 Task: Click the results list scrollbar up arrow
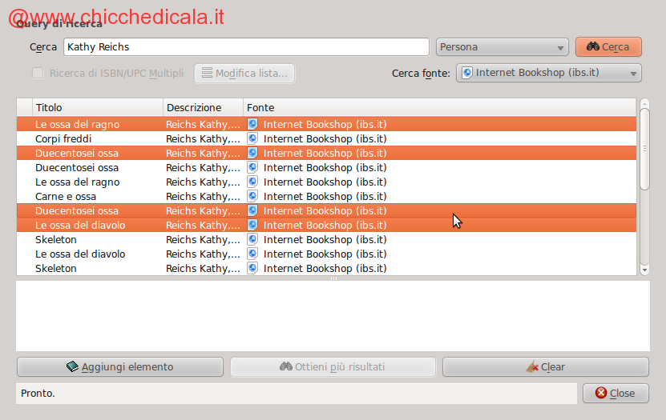(644, 103)
